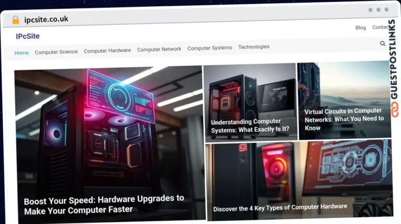Go to Computer Network category

click(x=159, y=49)
